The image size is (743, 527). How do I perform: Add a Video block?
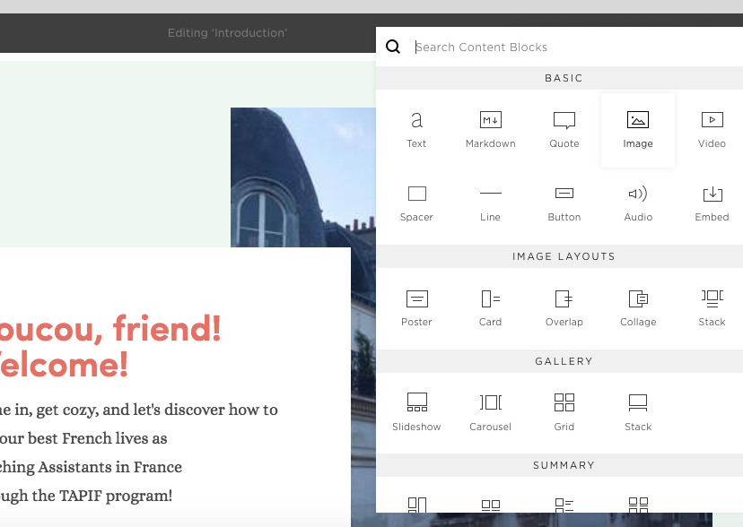click(x=712, y=130)
